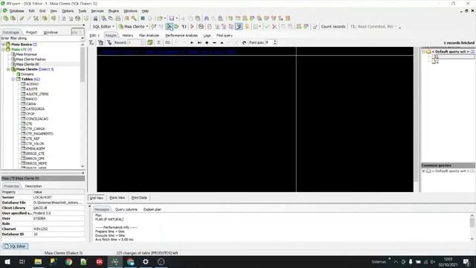
Task: Insert record with the plus icon
Action: click(x=207, y=42)
